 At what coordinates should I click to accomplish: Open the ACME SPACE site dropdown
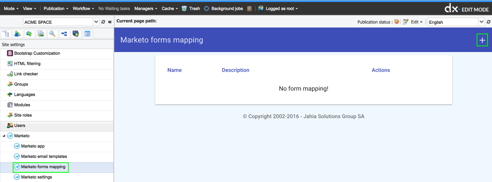point(96,22)
